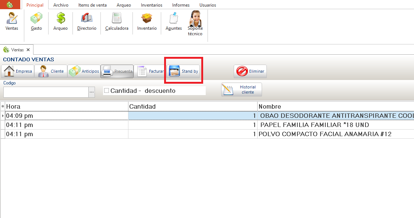This screenshot has height=218, width=414.
Task: Open the Directorio phone icon
Action: [86, 21]
